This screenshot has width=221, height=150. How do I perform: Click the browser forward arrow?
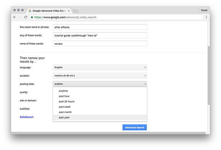[20, 17]
